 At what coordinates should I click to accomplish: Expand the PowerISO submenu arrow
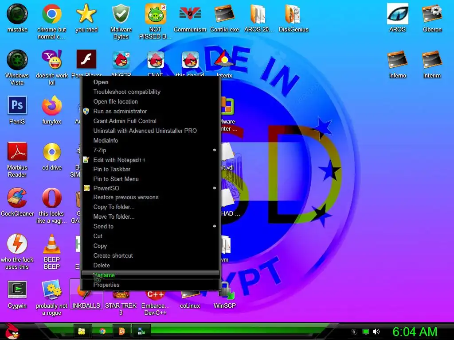click(x=215, y=188)
